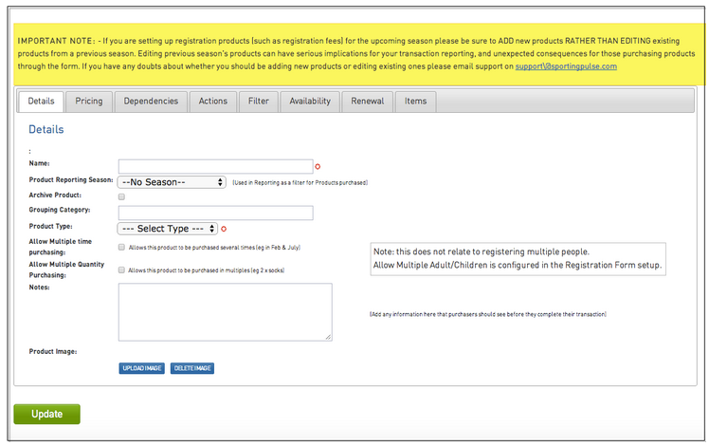The height and width of the screenshot is (446, 709).
Task: Click the 'Add any information here' notes hint
Action: [x=488, y=314]
